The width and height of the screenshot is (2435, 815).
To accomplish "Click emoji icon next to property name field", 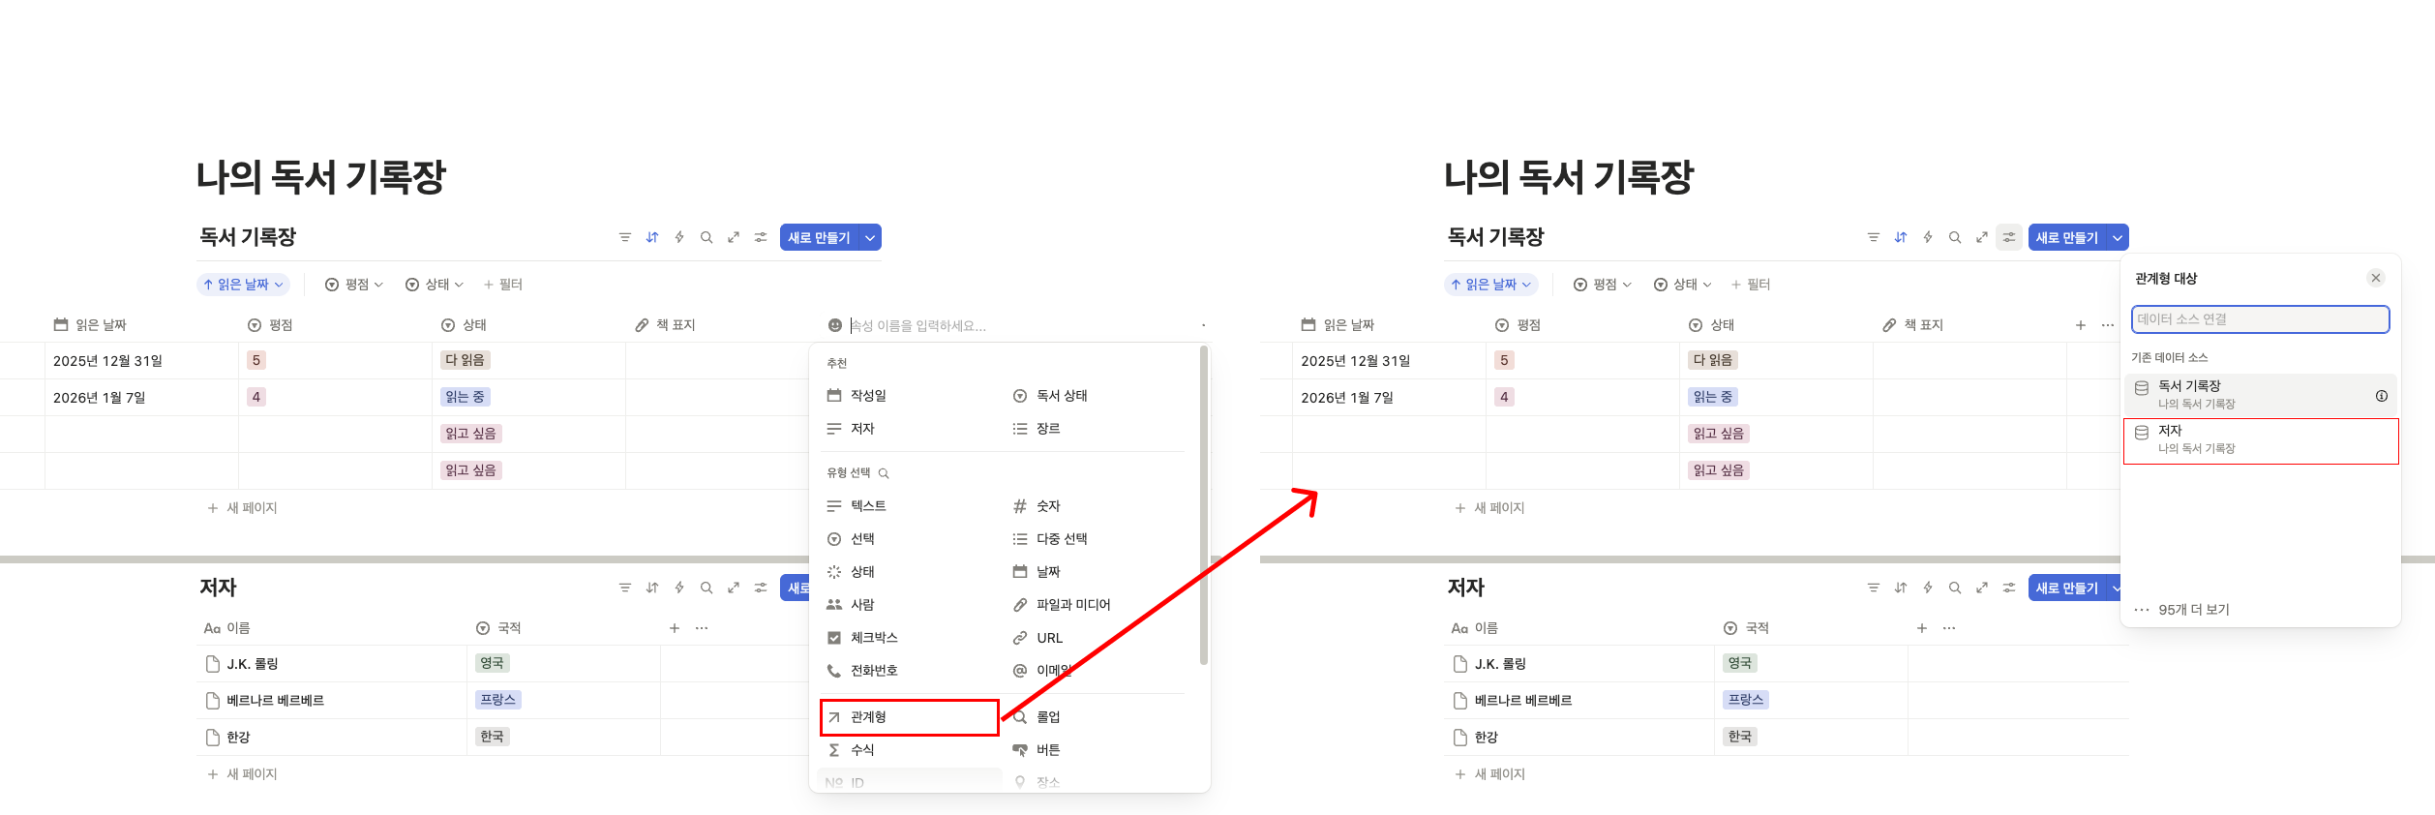I will tap(835, 325).
